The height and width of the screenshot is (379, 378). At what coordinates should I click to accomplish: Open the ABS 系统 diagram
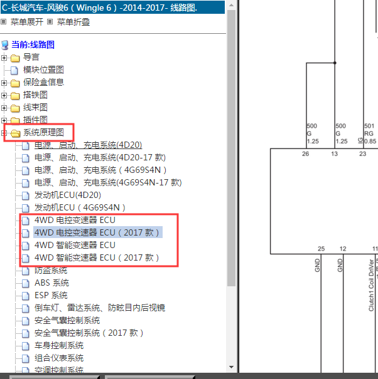(52, 283)
